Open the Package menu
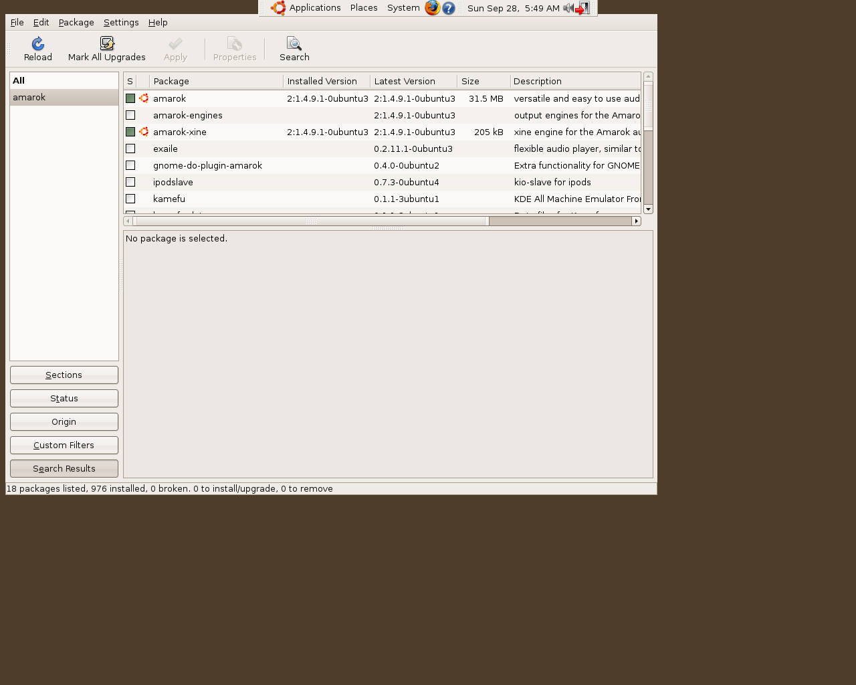Image resolution: width=856 pixels, height=685 pixels. point(76,22)
